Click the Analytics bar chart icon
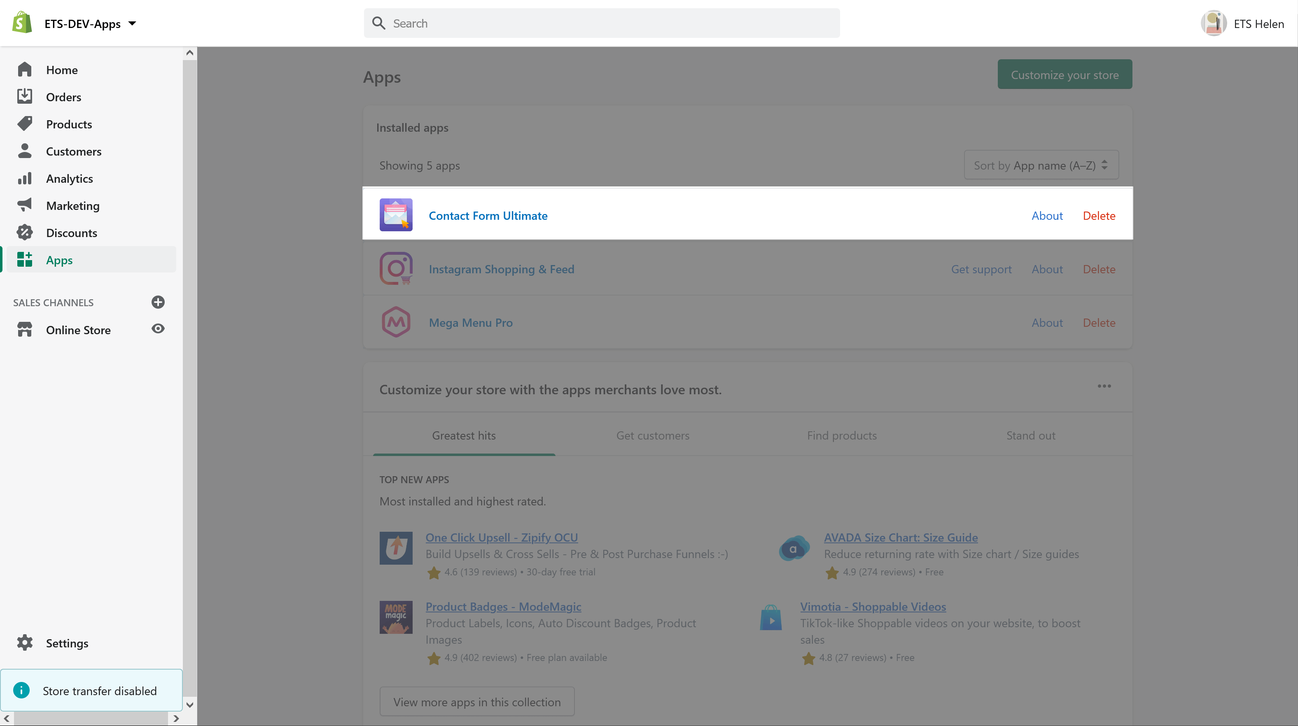1298x726 pixels. coord(24,178)
